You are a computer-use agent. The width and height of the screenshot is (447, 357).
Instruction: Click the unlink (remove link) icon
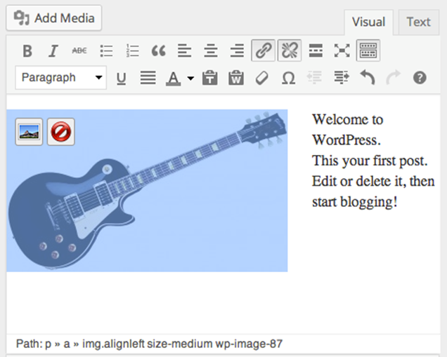coord(290,50)
